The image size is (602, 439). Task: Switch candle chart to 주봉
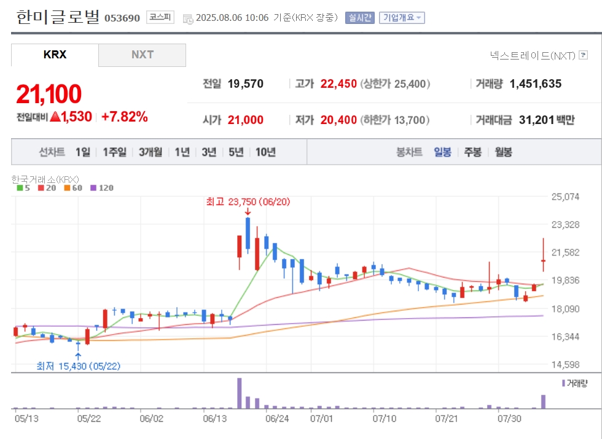473,152
